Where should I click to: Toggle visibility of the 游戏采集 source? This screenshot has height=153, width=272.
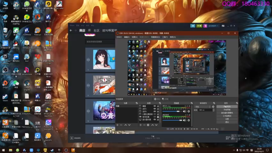pyautogui.click(x=155, y=117)
